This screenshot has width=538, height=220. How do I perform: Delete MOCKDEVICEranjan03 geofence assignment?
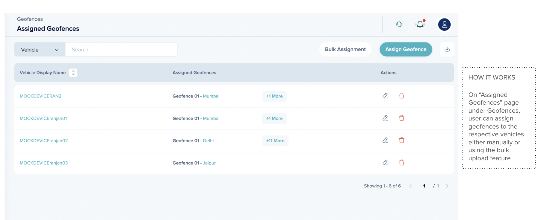point(402,163)
